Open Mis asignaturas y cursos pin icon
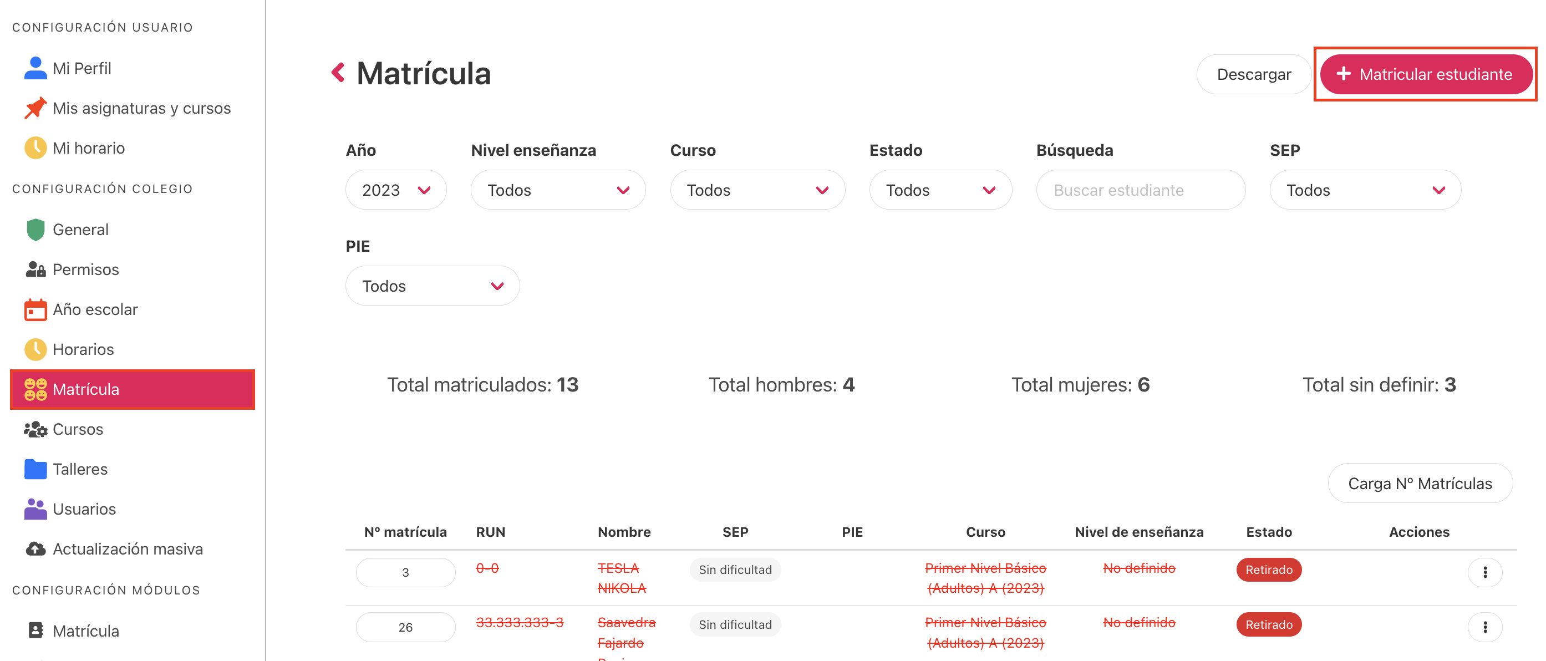The width and height of the screenshot is (1546, 661). [x=35, y=108]
